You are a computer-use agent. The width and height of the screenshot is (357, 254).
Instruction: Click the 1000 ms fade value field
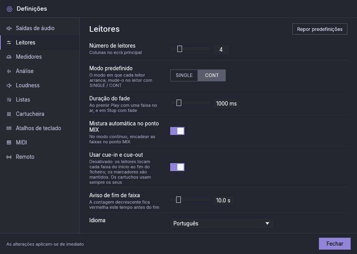[x=226, y=104]
